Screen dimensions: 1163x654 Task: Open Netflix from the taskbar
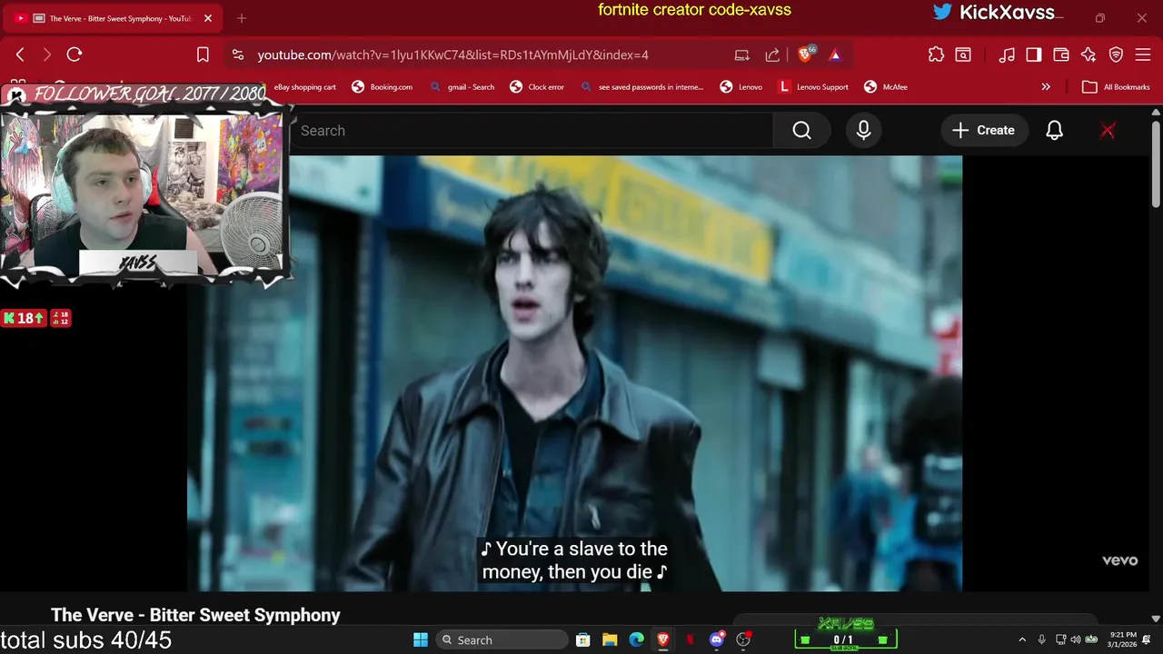(690, 639)
